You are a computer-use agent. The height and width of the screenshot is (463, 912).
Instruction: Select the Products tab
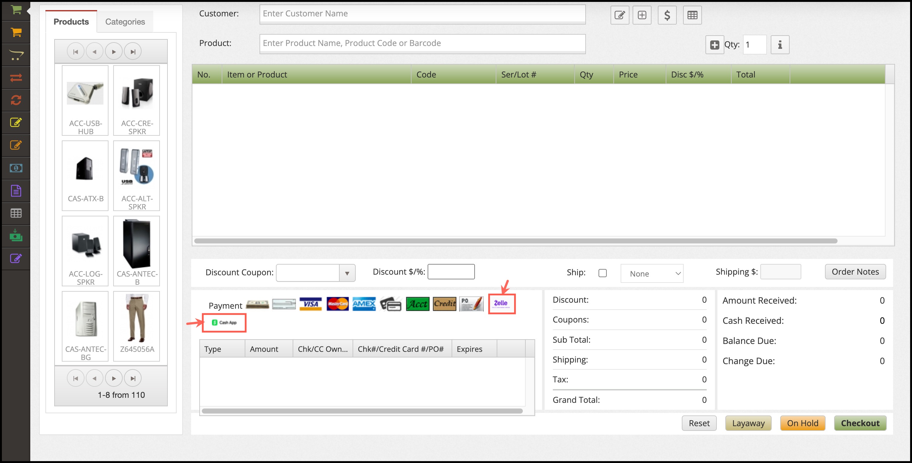point(71,22)
